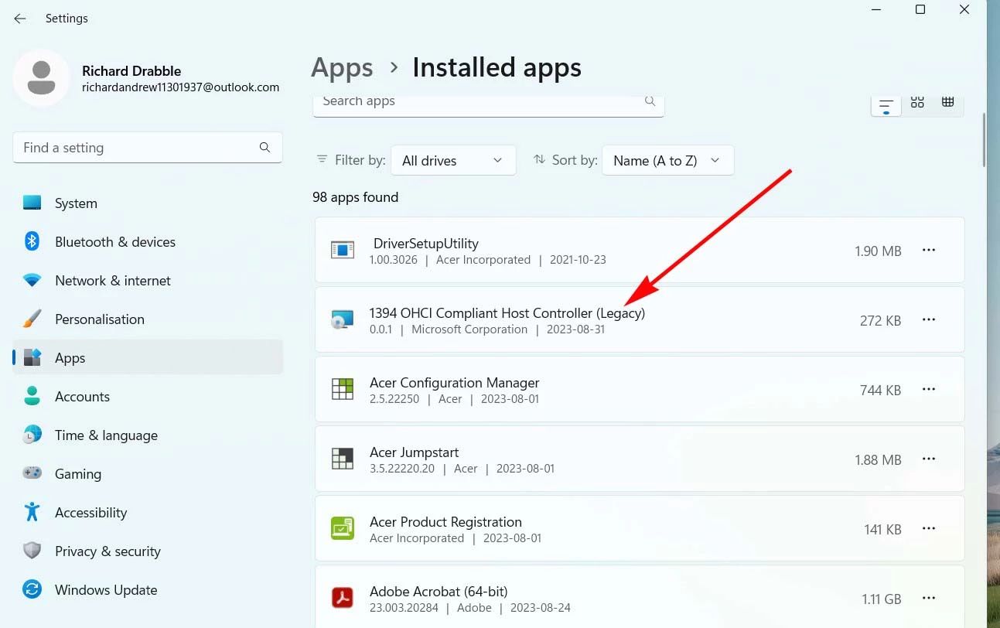Click the 1394 OHCI Host Controller app icon
The width and height of the screenshot is (1000, 628).
pos(342,319)
